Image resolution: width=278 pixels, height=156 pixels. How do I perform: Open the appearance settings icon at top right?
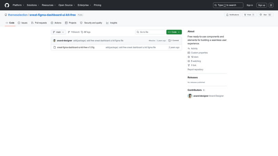click(271, 5)
